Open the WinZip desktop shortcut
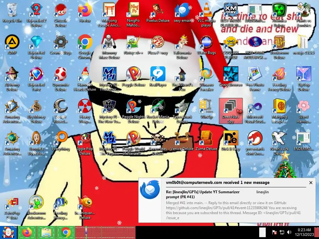Image resolution: width=319 pixels, height=239 pixels. (x=206, y=109)
